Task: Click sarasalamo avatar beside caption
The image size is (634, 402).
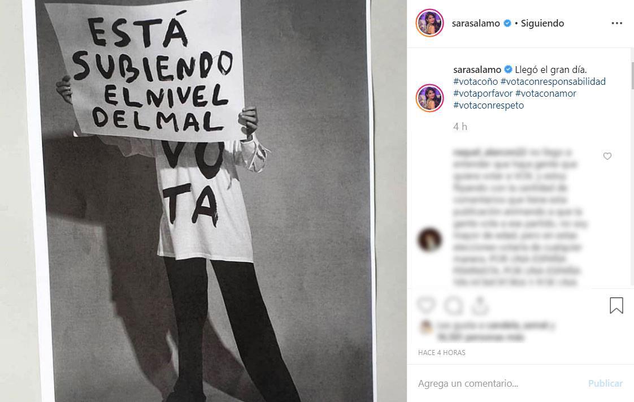Action: pos(429,98)
